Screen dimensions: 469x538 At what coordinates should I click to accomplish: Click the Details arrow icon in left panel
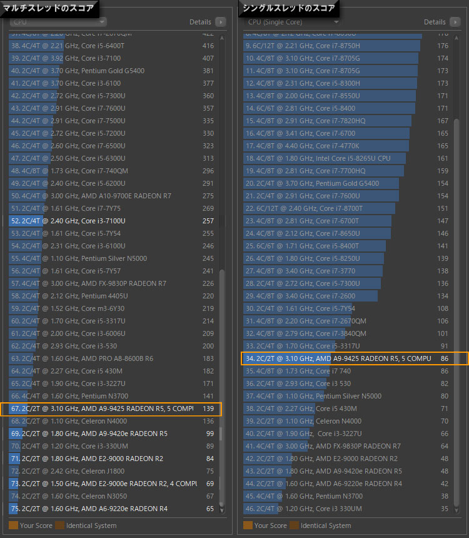[220, 22]
